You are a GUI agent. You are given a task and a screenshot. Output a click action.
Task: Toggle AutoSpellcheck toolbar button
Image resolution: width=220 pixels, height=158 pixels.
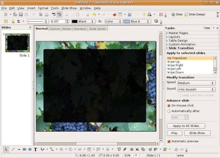pos(59,14)
